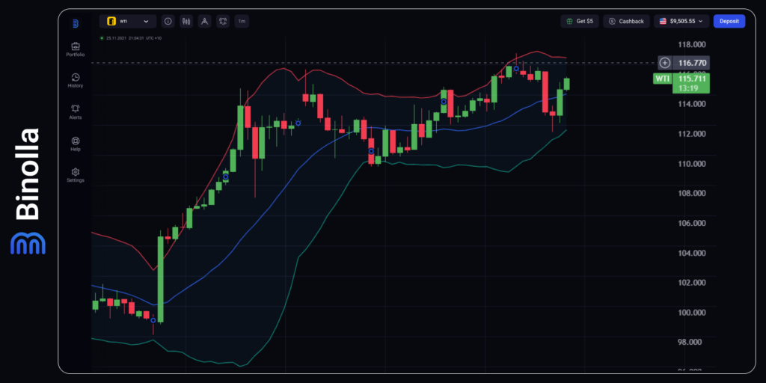Click the 110.000 price axis label

tap(692, 164)
